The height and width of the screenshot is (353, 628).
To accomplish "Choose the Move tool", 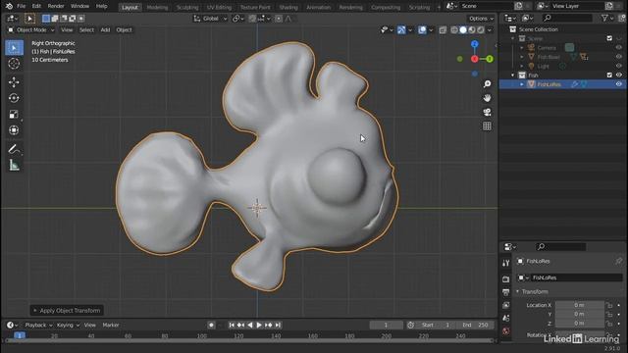I will tap(14, 82).
